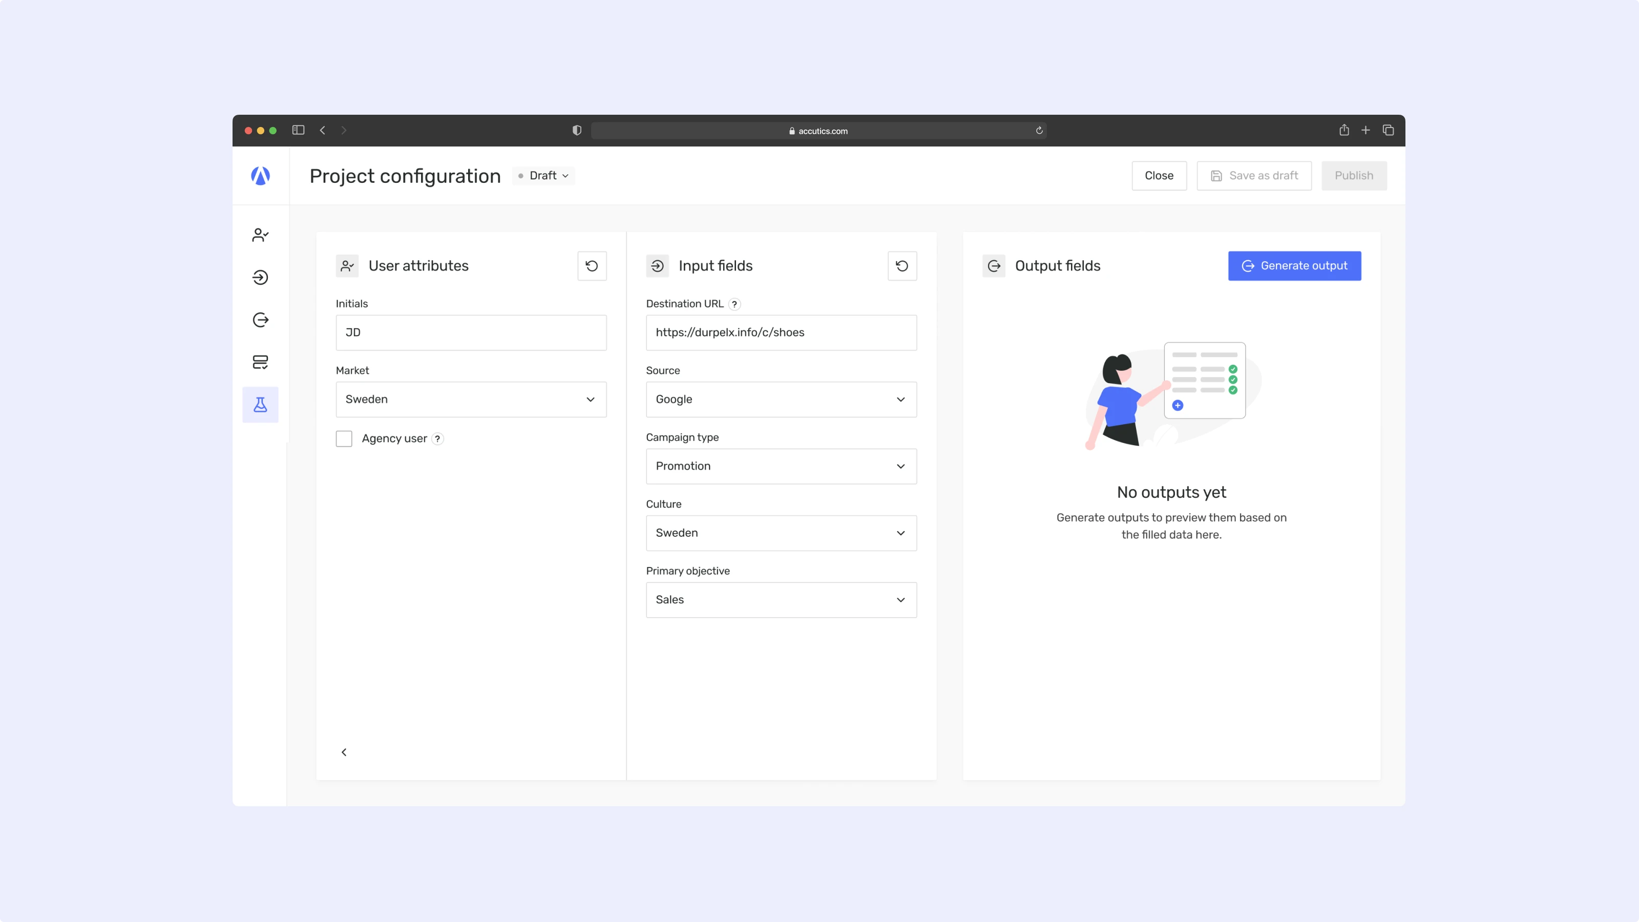
Task: Select the flask test sidebar icon
Action: (x=260, y=405)
